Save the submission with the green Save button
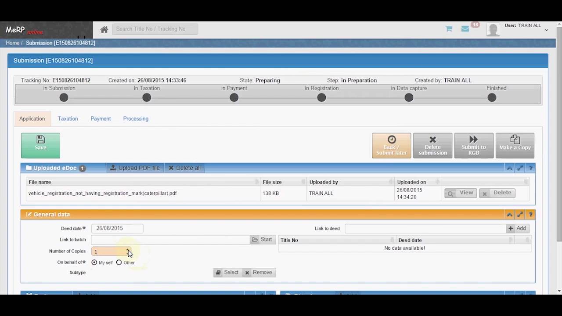The height and width of the screenshot is (316, 562). (40, 145)
